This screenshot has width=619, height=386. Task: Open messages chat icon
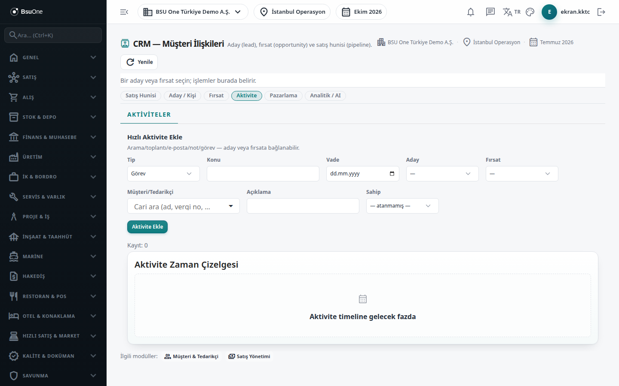click(490, 12)
